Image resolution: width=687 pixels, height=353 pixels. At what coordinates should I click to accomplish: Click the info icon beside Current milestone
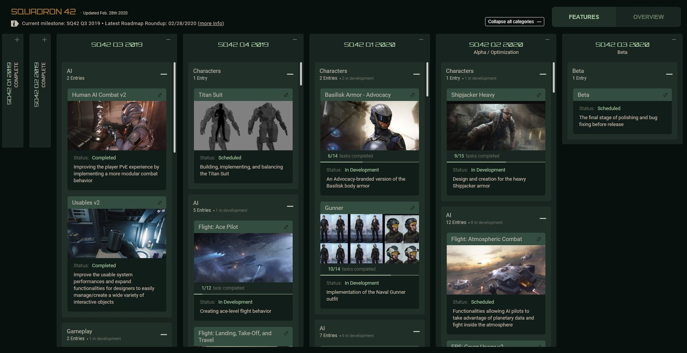(15, 23)
